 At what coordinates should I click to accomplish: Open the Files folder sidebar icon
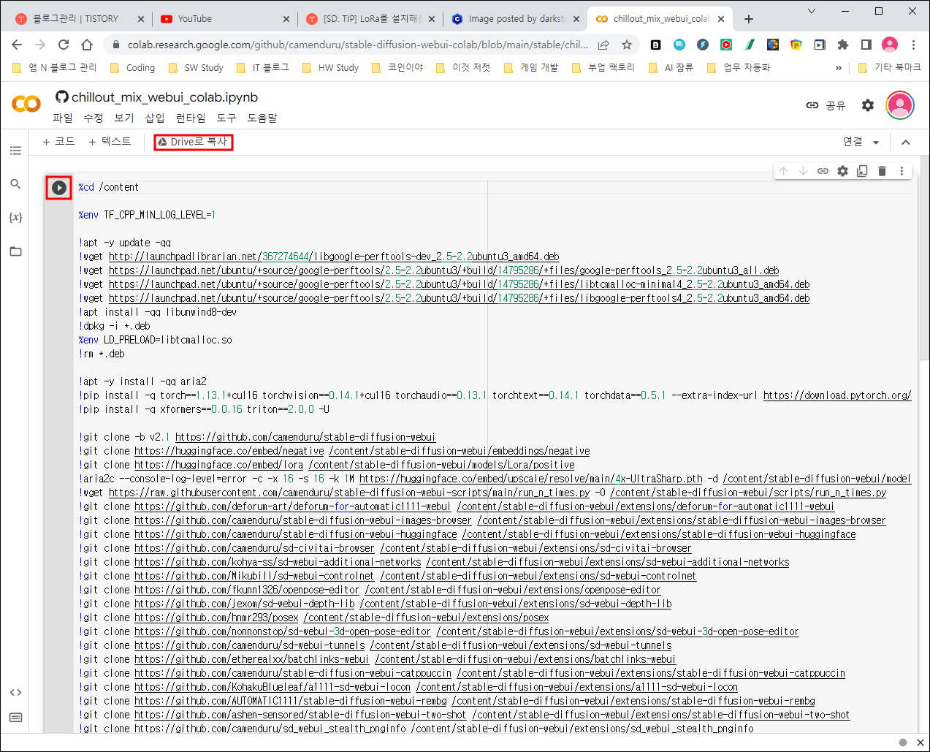coord(15,251)
